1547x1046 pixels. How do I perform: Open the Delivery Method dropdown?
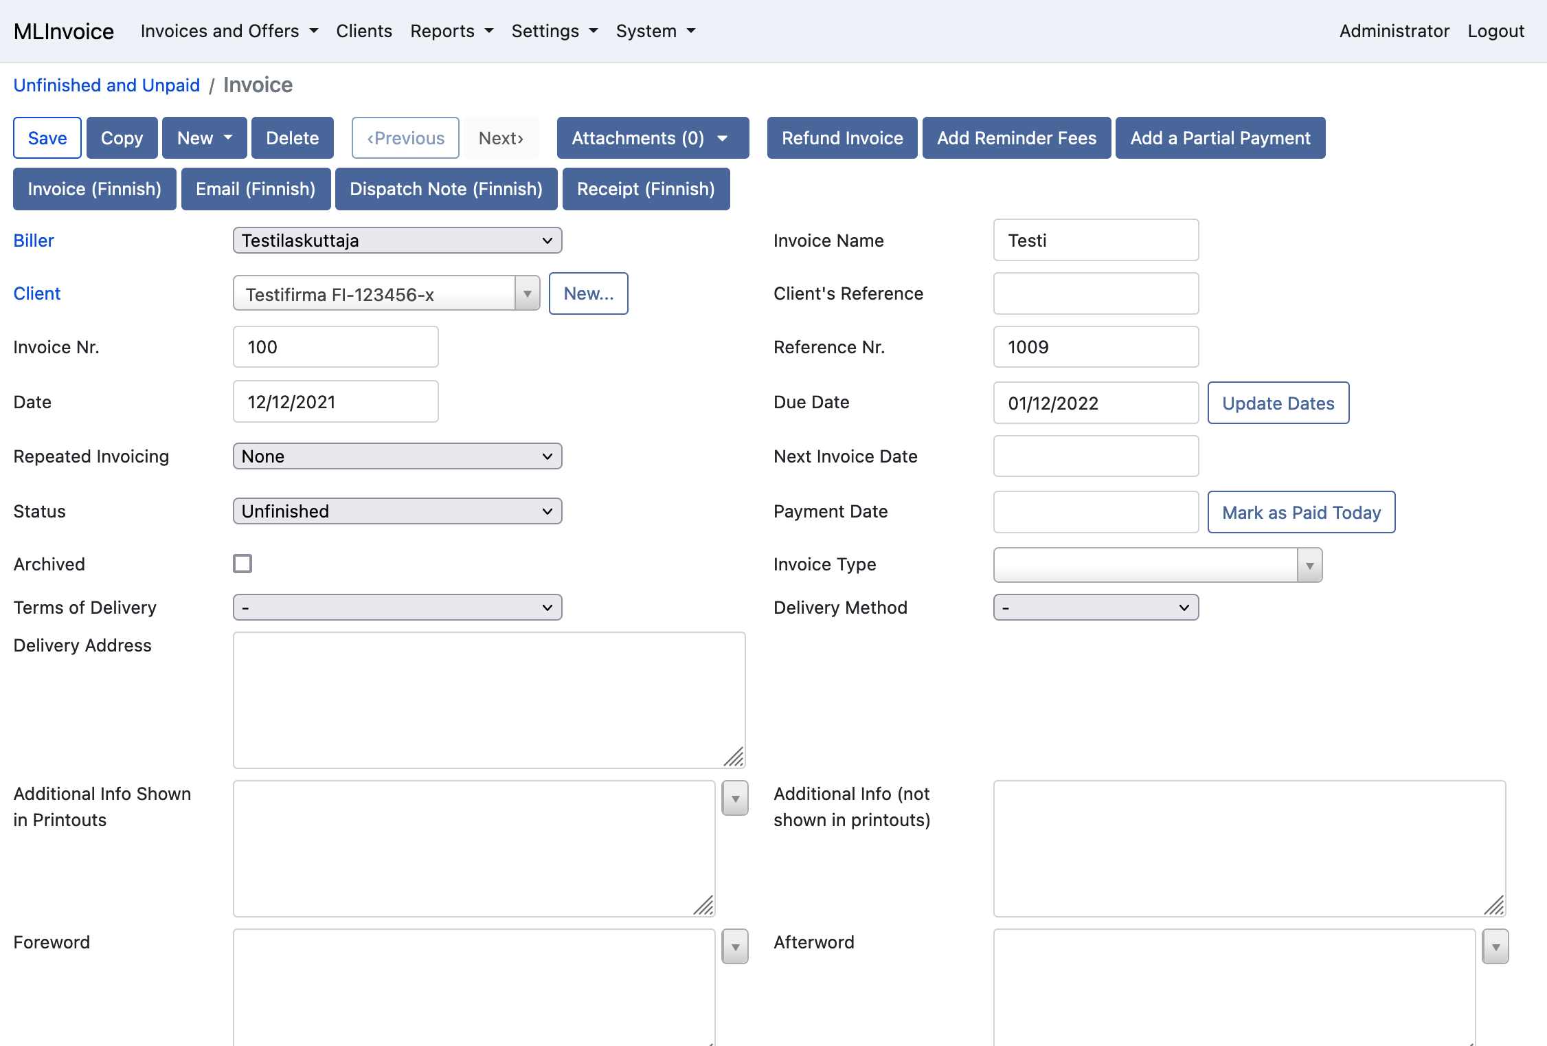(x=1096, y=608)
